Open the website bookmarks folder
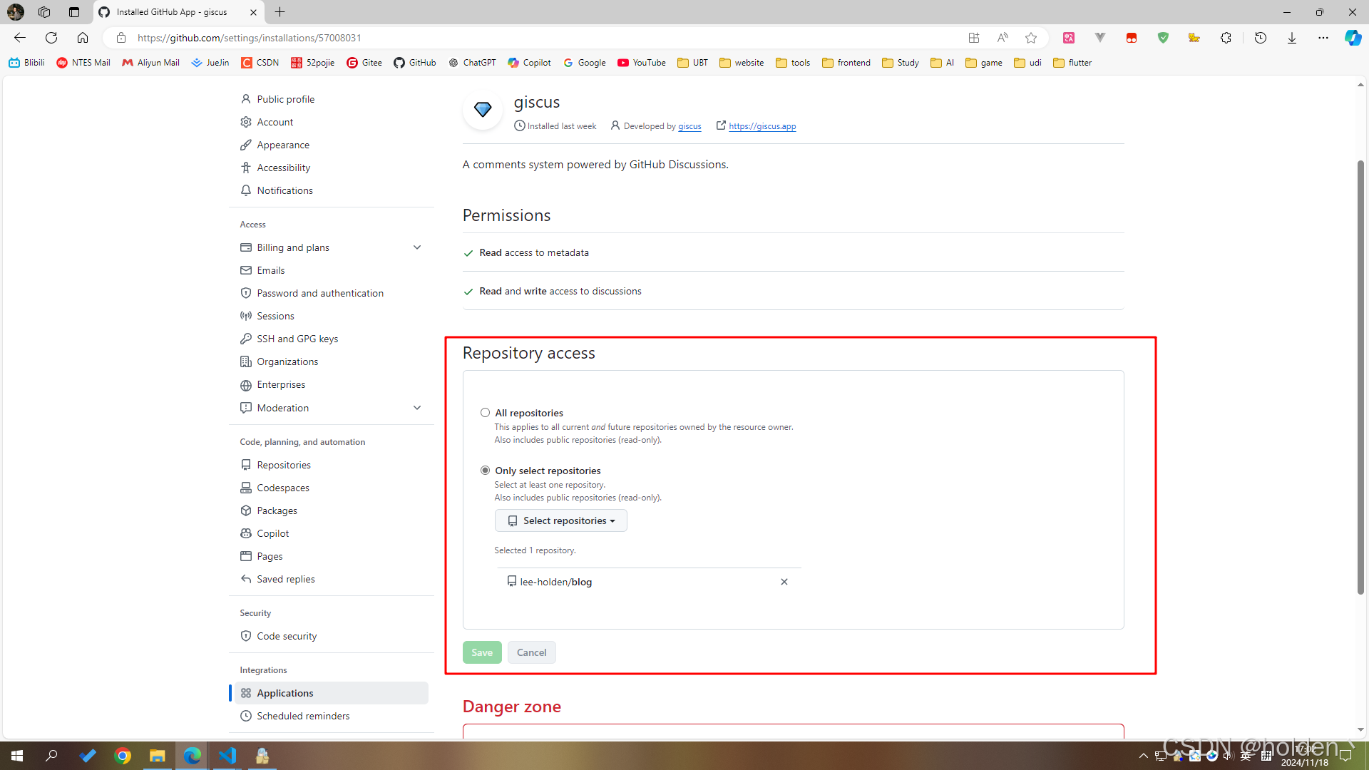1369x770 pixels. [x=742, y=63]
